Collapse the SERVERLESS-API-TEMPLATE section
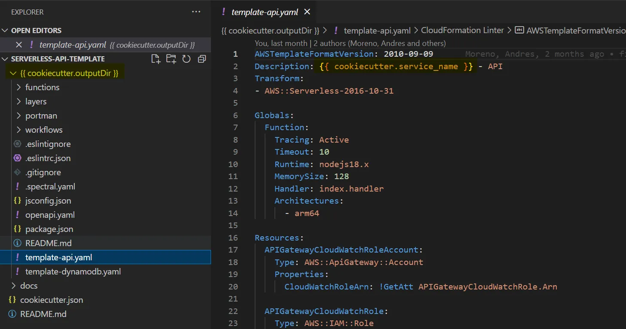Image resolution: width=626 pixels, height=329 pixels. (5, 59)
